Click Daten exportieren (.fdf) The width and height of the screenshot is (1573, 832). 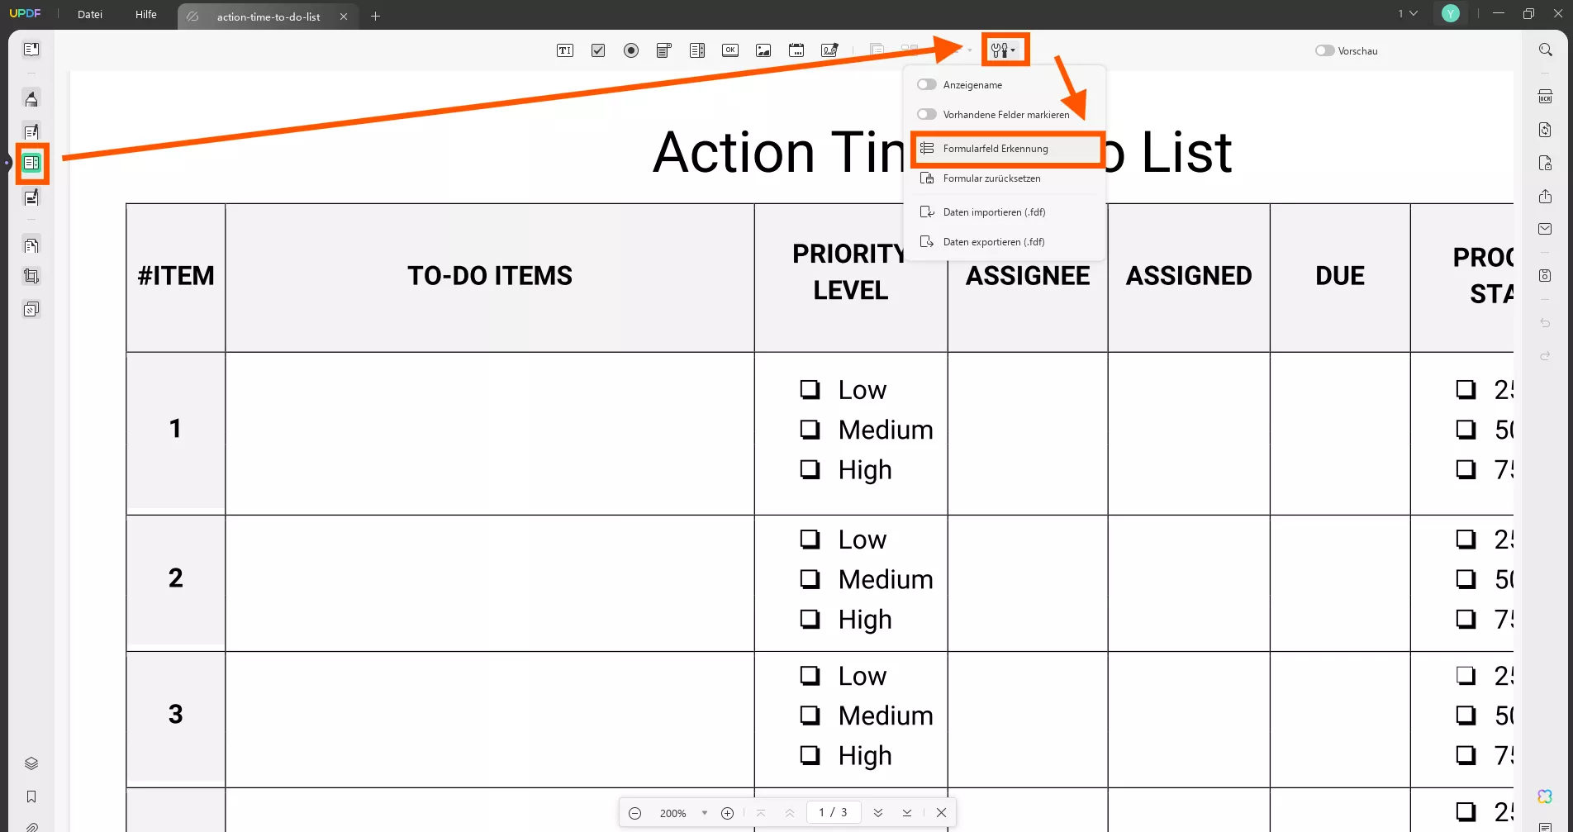[993, 242]
